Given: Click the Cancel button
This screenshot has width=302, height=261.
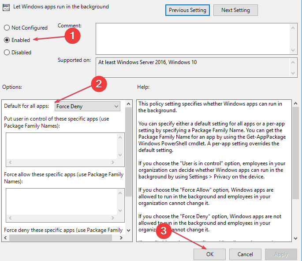Looking at the screenshot, I should 245,254.
